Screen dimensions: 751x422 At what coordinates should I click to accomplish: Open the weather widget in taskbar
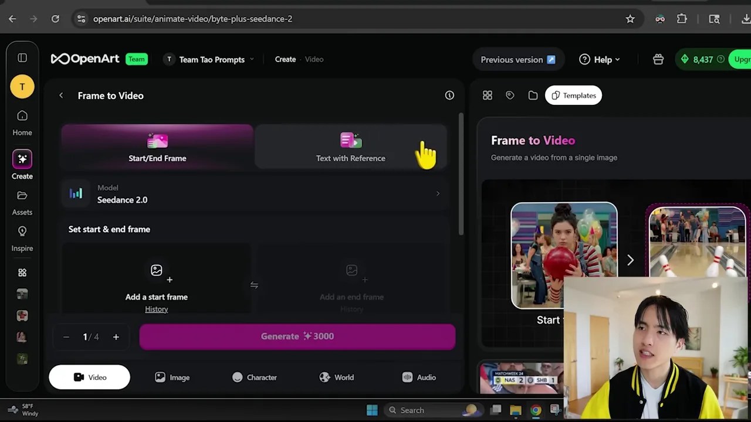coord(22,410)
